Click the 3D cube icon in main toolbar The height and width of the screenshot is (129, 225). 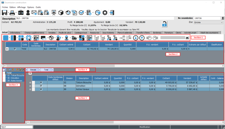(61, 13)
